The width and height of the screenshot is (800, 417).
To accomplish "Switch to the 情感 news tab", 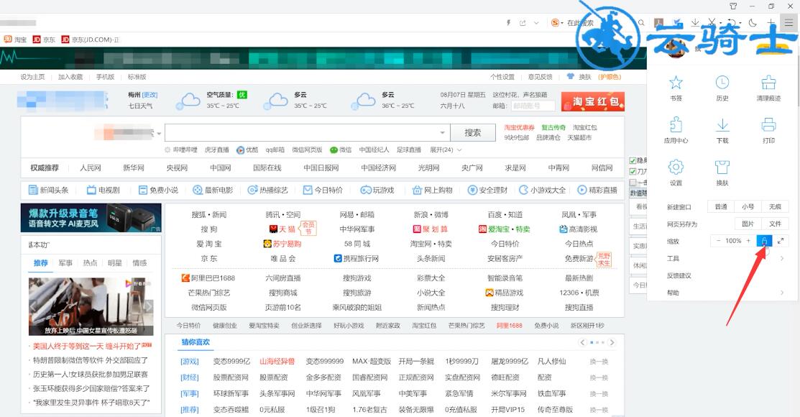I will pos(139,263).
